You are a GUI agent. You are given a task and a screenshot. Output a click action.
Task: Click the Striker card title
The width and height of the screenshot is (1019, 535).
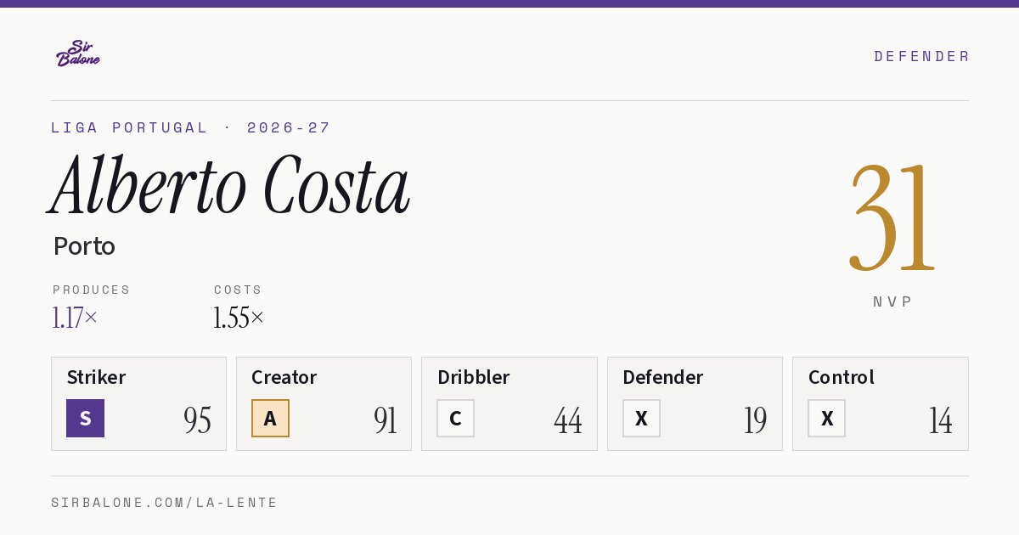tap(96, 377)
